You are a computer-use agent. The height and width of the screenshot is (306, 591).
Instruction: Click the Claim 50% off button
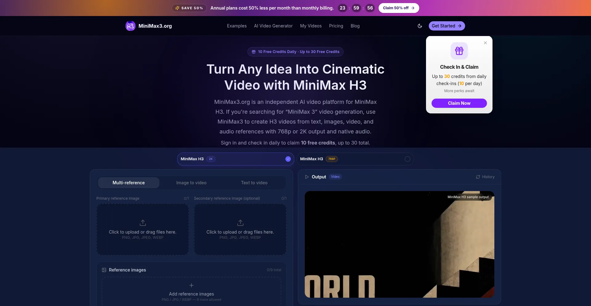point(399,8)
